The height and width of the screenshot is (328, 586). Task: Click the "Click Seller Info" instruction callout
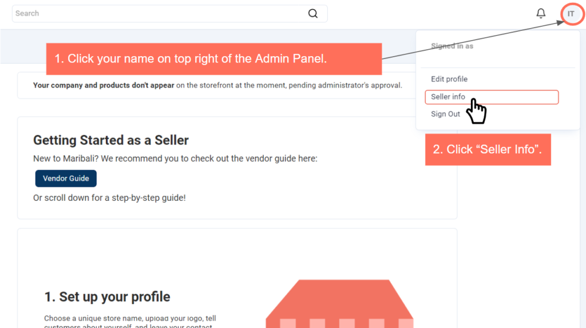488,149
